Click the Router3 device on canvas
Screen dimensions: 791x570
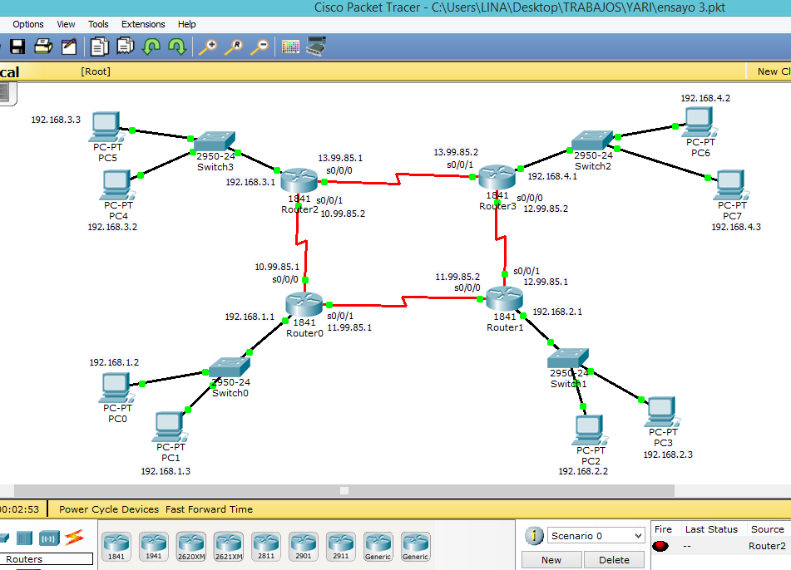pyautogui.click(x=497, y=177)
